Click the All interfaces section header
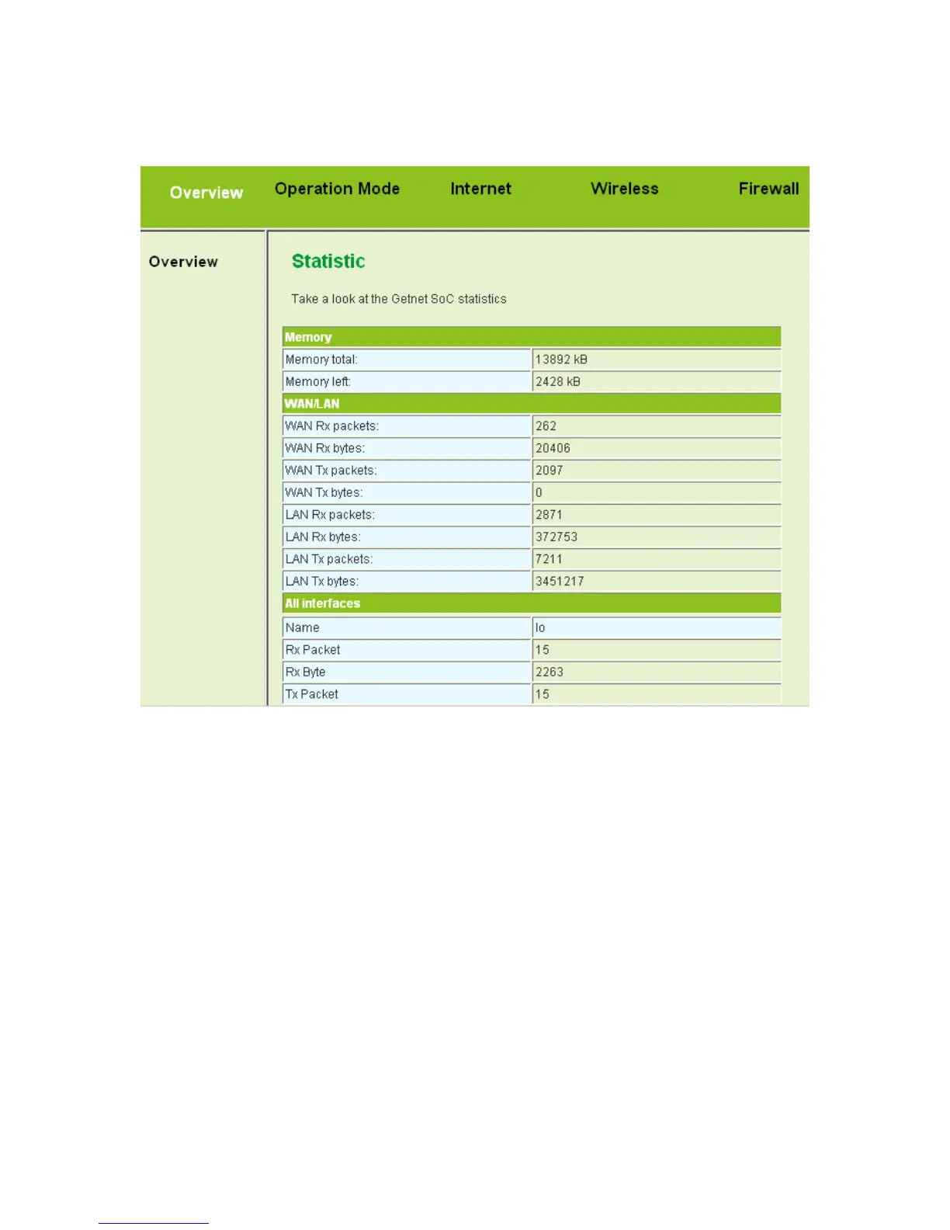This screenshot has width=950, height=1230. point(532,603)
